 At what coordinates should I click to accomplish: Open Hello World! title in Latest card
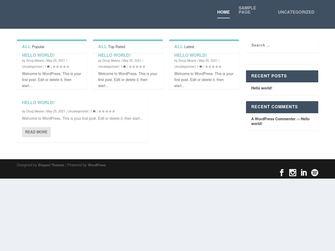[x=191, y=55]
